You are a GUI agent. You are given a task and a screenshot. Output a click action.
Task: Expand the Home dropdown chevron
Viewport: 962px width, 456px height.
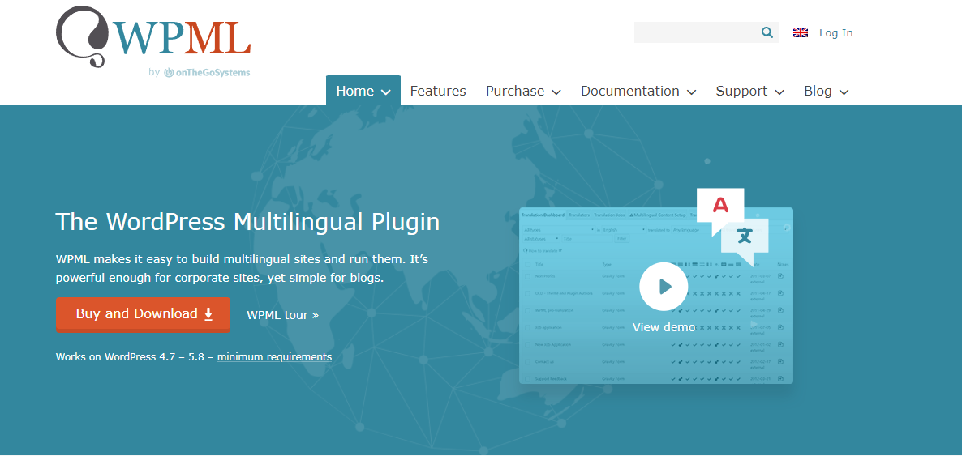click(386, 92)
